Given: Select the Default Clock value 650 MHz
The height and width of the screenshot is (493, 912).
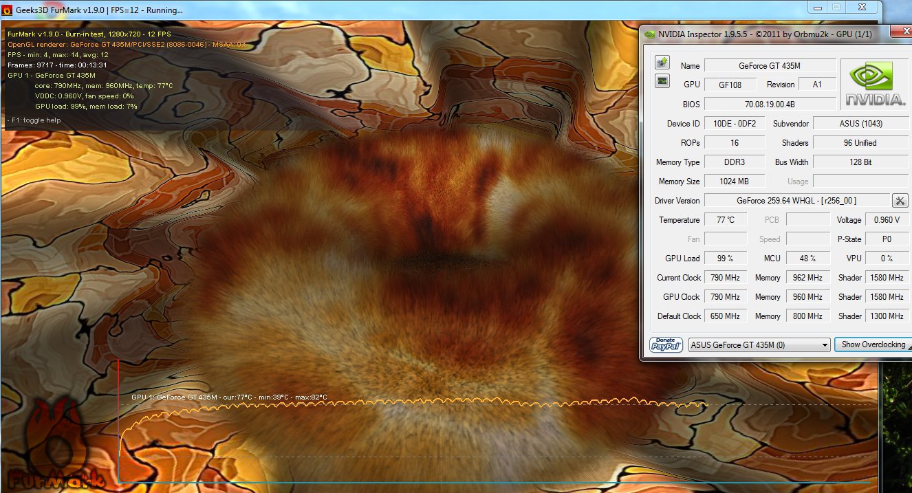Looking at the screenshot, I should pos(726,316).
